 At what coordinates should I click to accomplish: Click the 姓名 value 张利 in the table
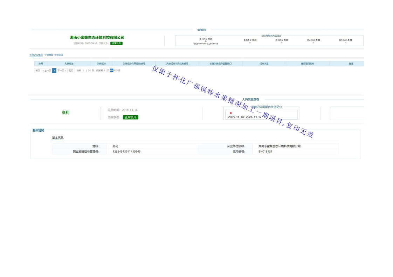pos(115,146)
